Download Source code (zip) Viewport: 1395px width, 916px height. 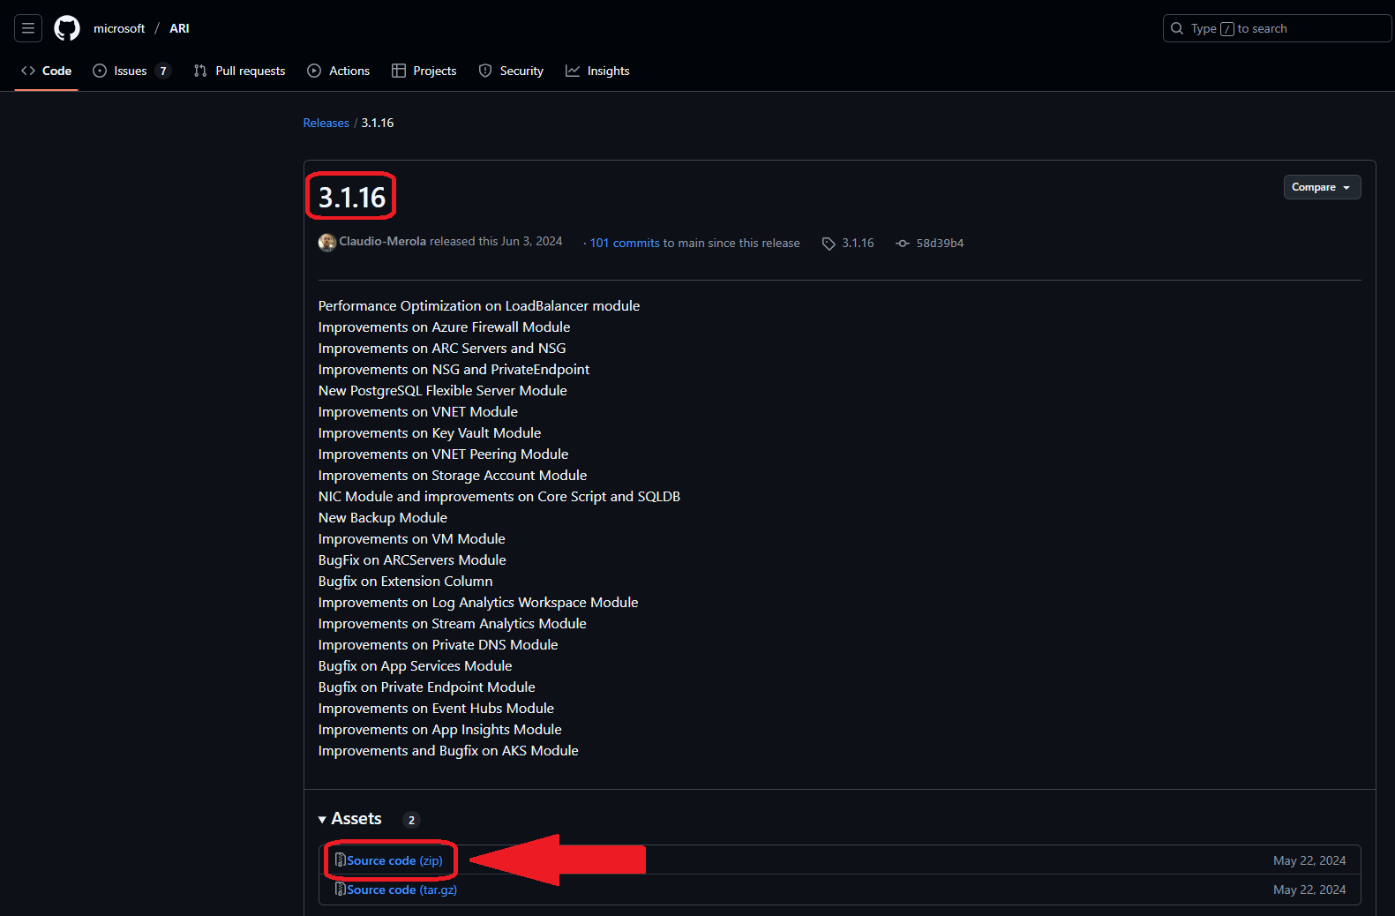coord(394,860)
